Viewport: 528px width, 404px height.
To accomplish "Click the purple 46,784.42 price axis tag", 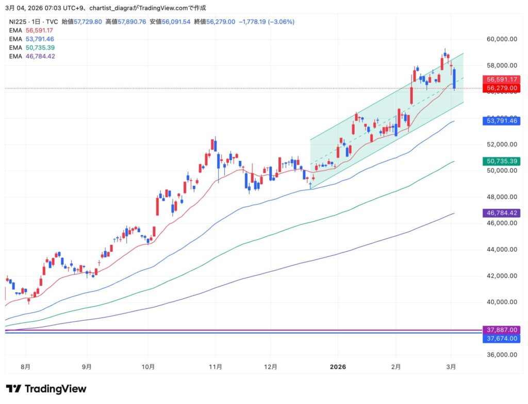I will [x=502, y=213].
